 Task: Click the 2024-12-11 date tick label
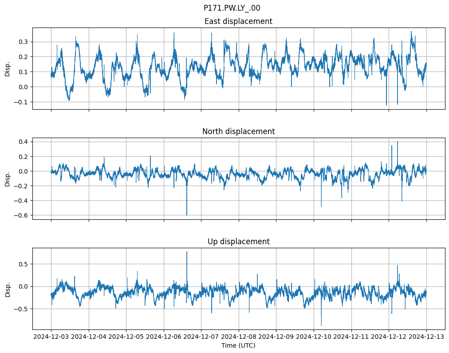point(351,337)
